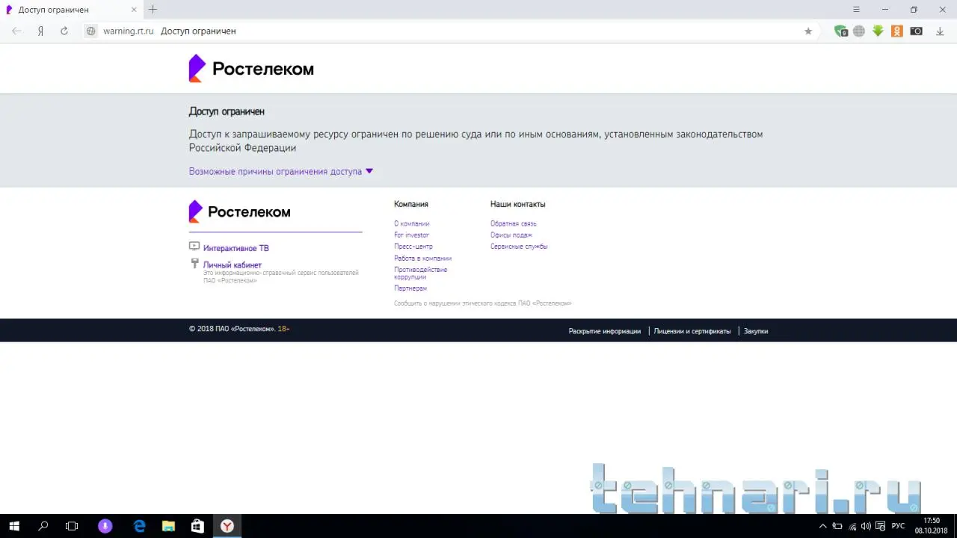The height and width of the screenshot is (538, 957).
Task: Click the Ростелеком logo in the header
Action: click(x=251, y=69)
